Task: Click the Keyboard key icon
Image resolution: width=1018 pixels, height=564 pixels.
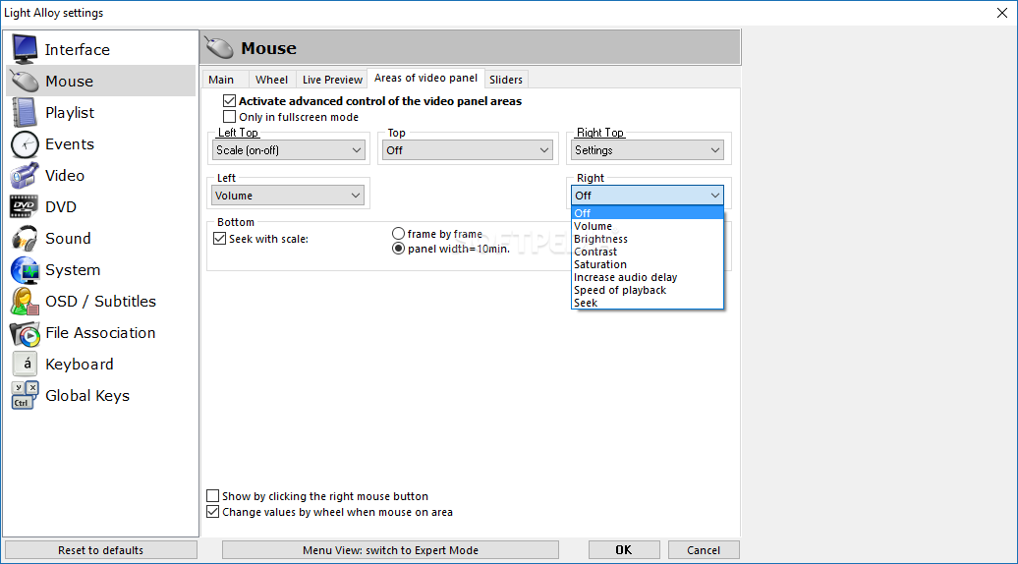Action: click(26, 365)
